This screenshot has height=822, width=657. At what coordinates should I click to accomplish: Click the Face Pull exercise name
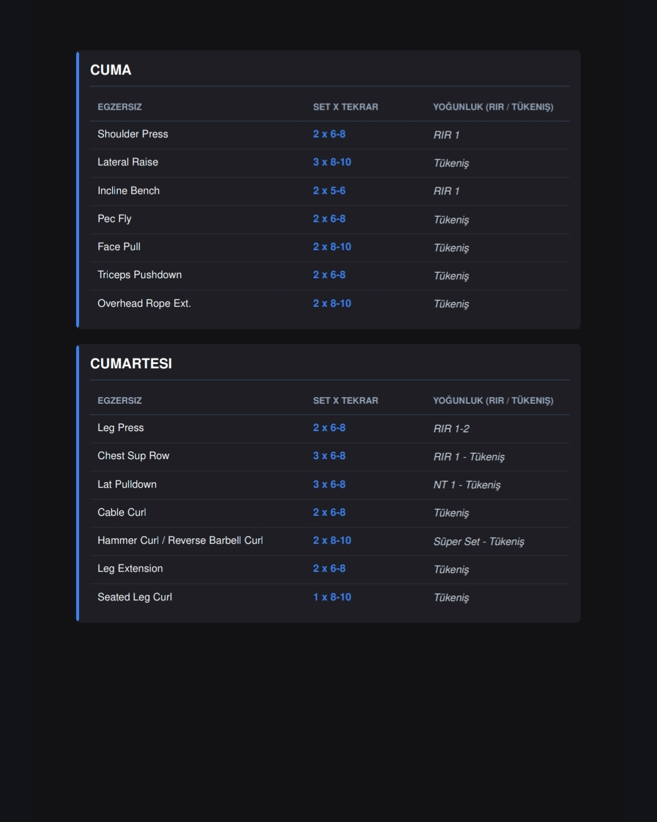tap(119, 247)
